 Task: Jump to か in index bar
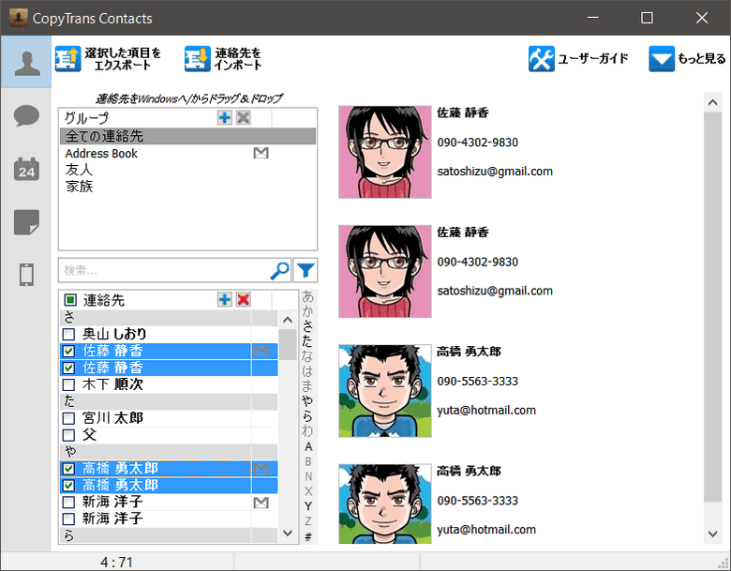click(x=307, y=311)
